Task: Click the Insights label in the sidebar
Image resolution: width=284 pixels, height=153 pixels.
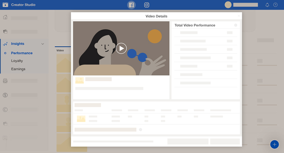Action: [18, 44]
